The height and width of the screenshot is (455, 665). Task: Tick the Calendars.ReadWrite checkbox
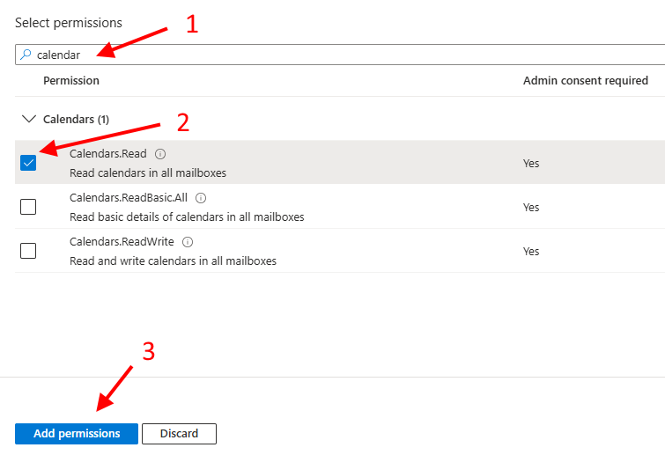(x=28, y=251)
